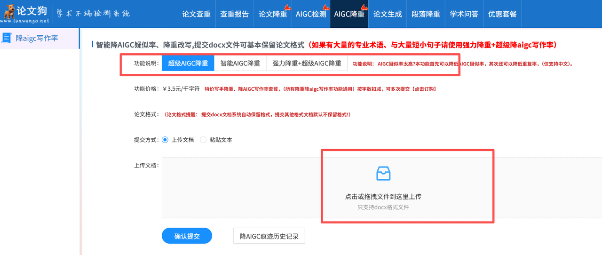
Task: Switch to the AIGC检测 nav tab
Action: [x=311, y=14]
